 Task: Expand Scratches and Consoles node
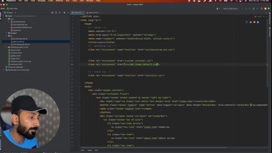point(4,70)
